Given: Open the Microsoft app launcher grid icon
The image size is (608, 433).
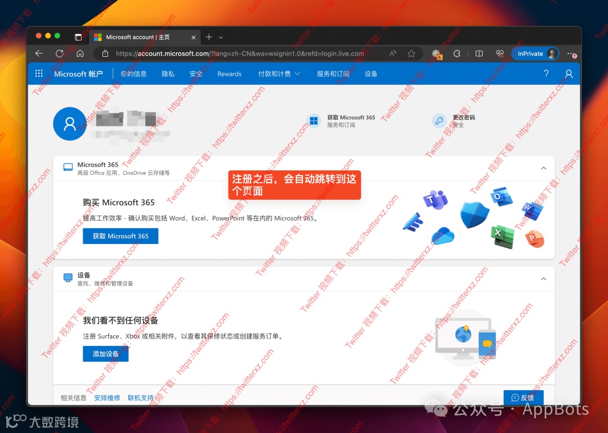Looking at the screenshot, I should click(39, 74).
